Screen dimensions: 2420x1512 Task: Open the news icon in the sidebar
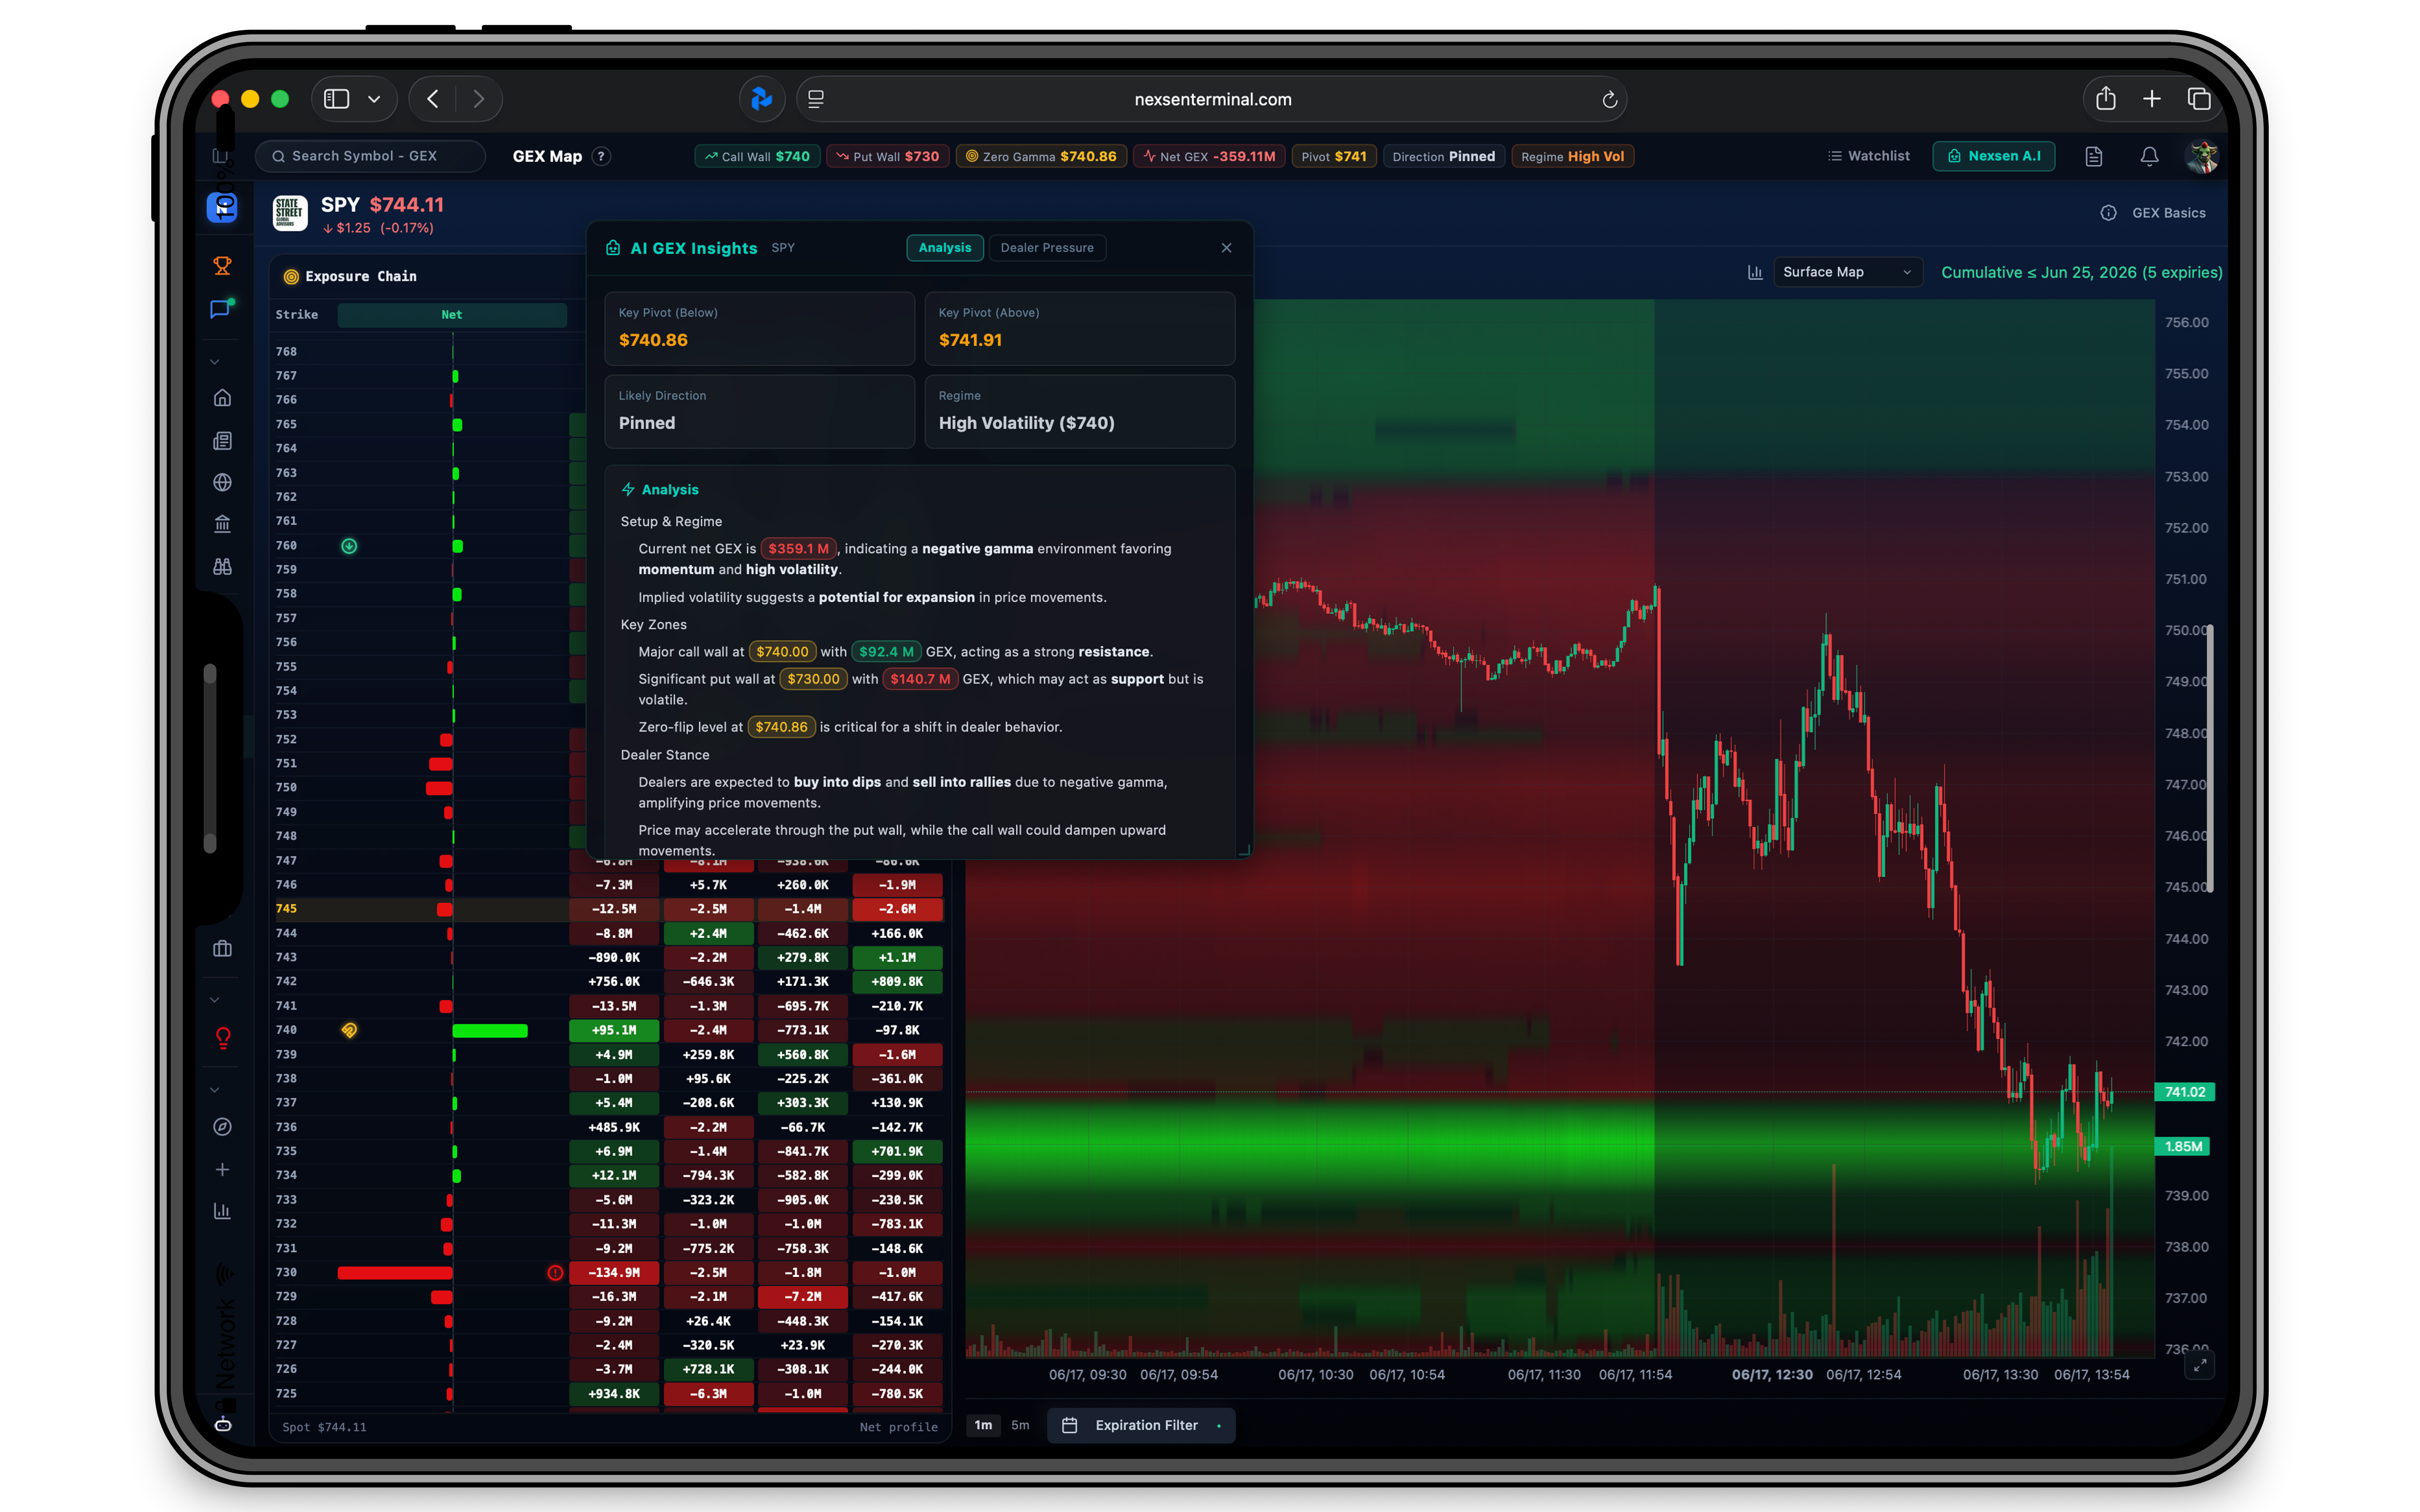222,441
